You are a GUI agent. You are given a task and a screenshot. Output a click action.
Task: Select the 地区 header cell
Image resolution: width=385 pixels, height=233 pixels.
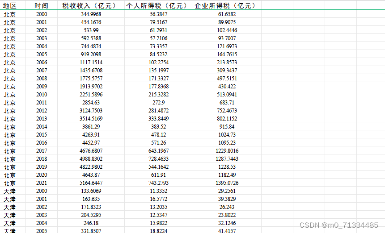click(x=9, y=6)
